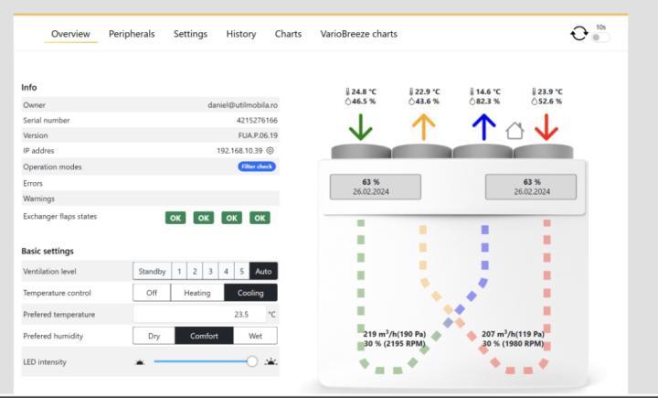
Task: Choose Dry preferred humidity
Action: tap(154, 336)
